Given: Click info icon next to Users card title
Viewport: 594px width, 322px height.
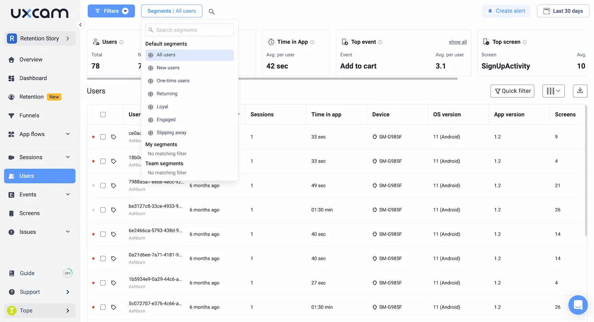Looking at the screenshot, I should pos(122,42).
